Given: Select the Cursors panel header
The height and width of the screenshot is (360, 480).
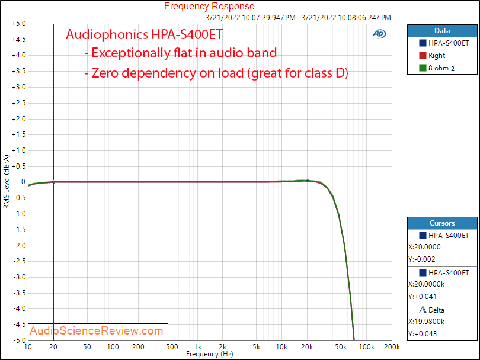Looking at the screenshot, I should [x=442, y=223].
